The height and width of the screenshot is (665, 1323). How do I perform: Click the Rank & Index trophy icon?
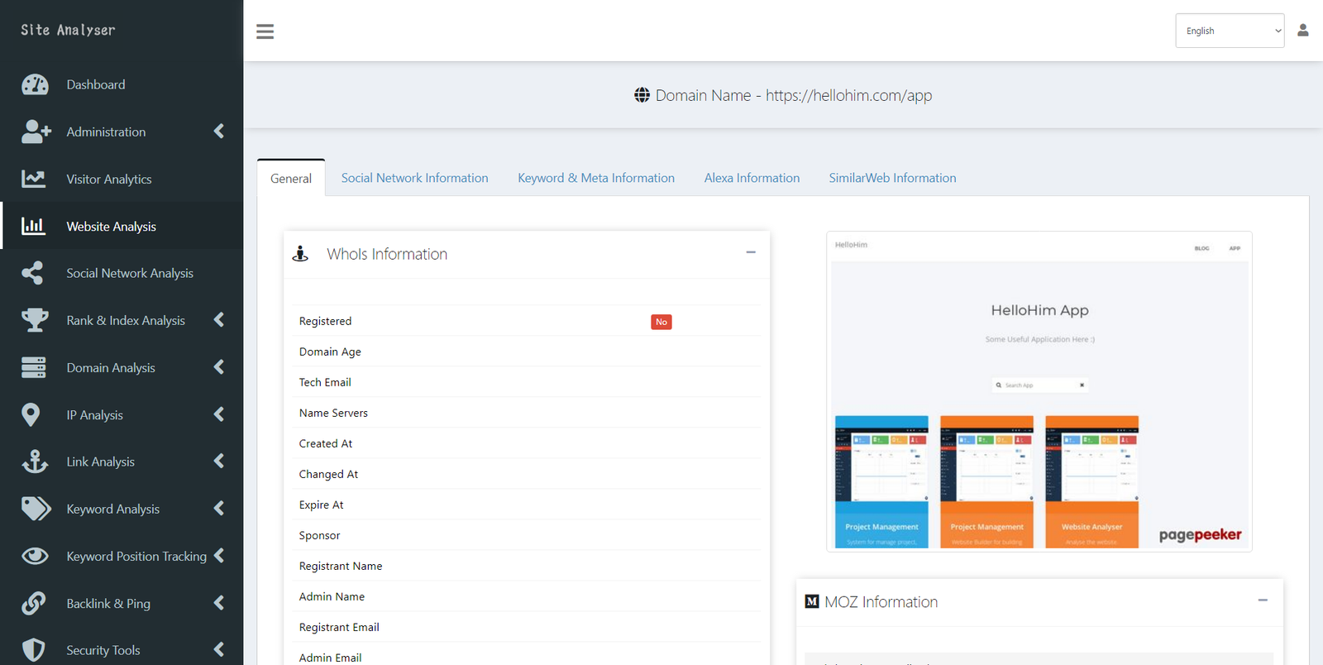pos(35,320)
